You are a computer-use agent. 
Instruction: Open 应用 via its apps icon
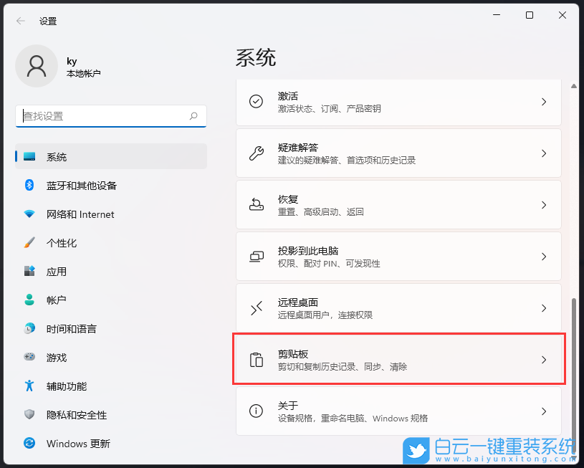(29, 271)
